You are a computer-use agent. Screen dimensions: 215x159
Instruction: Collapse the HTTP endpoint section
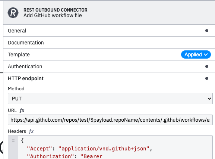point(109,78)
